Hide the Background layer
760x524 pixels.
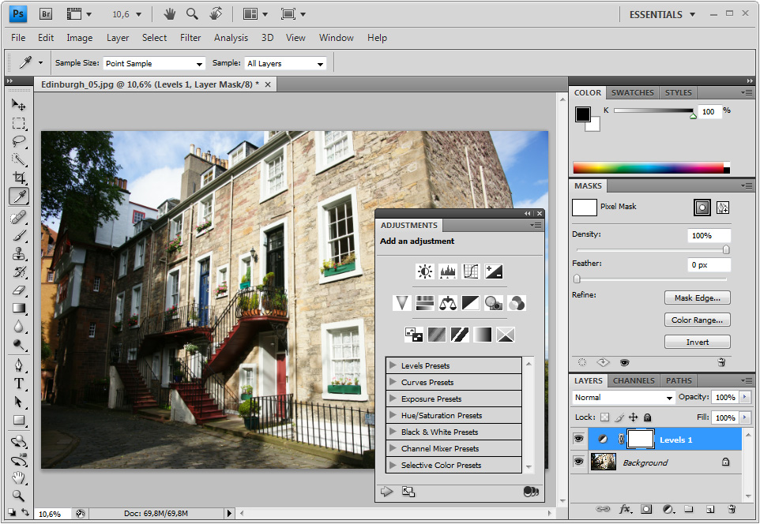(x=578, y=462)
